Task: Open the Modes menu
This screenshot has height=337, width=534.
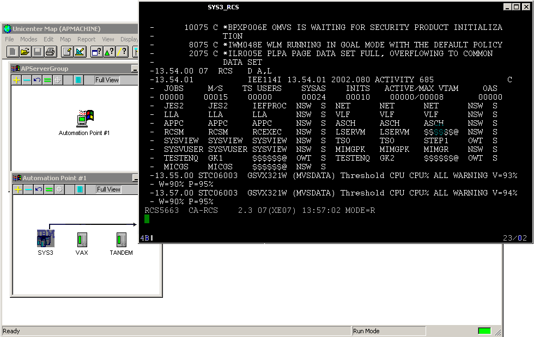Action: (28, 39)
